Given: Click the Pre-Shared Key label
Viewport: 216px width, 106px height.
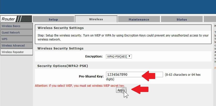Looking at the screenshot, I should pos(91,76).
